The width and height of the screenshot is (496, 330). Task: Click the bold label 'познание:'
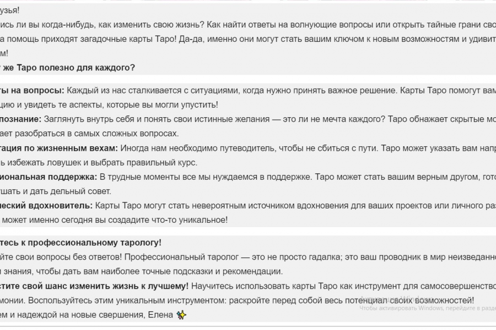point(21,119)
